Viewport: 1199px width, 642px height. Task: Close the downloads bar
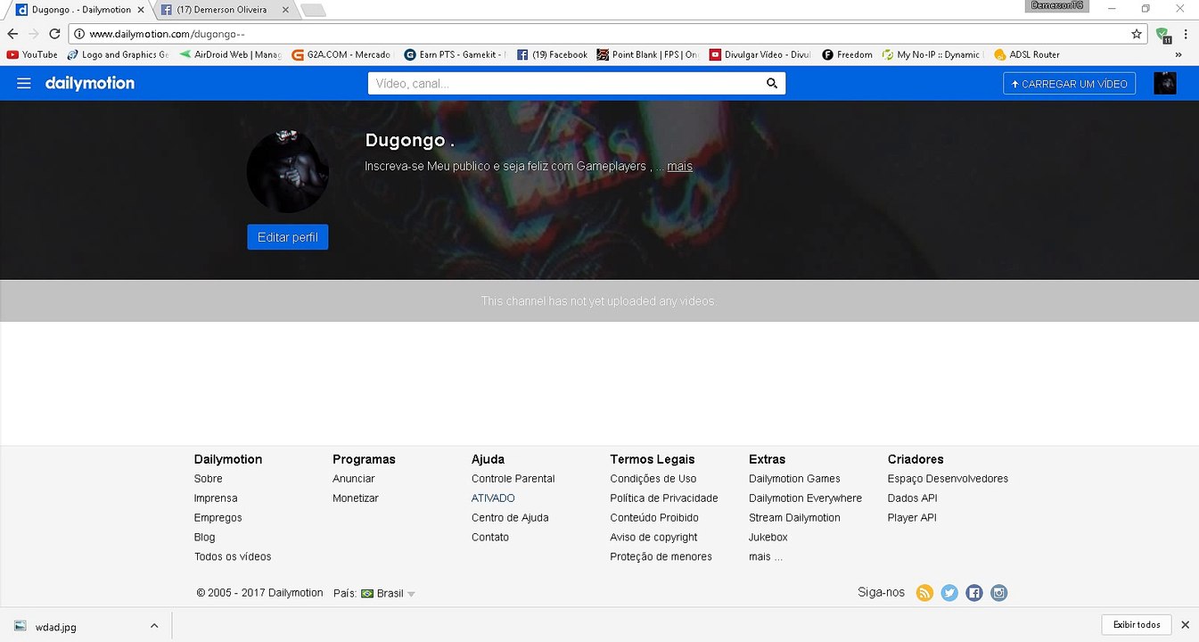1185,625
